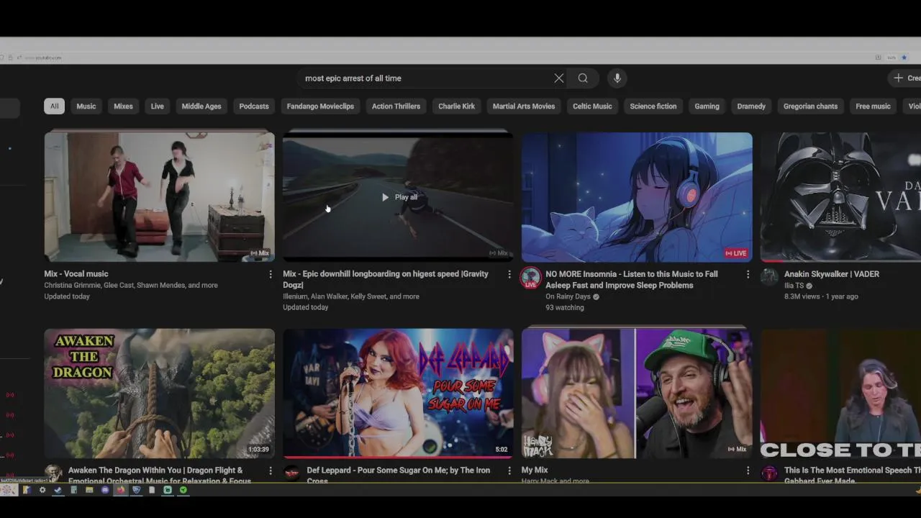Screen dimensions: 921x518
Task: Open three-dot menu for My Mix
Action: click(x=748, y=471)
